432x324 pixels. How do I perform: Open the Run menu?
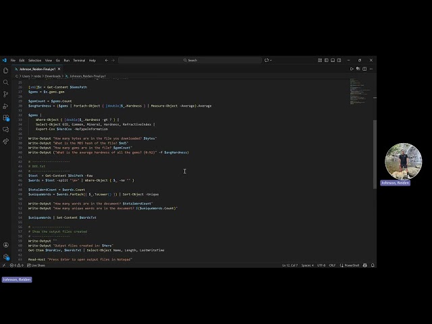point(67,60)
